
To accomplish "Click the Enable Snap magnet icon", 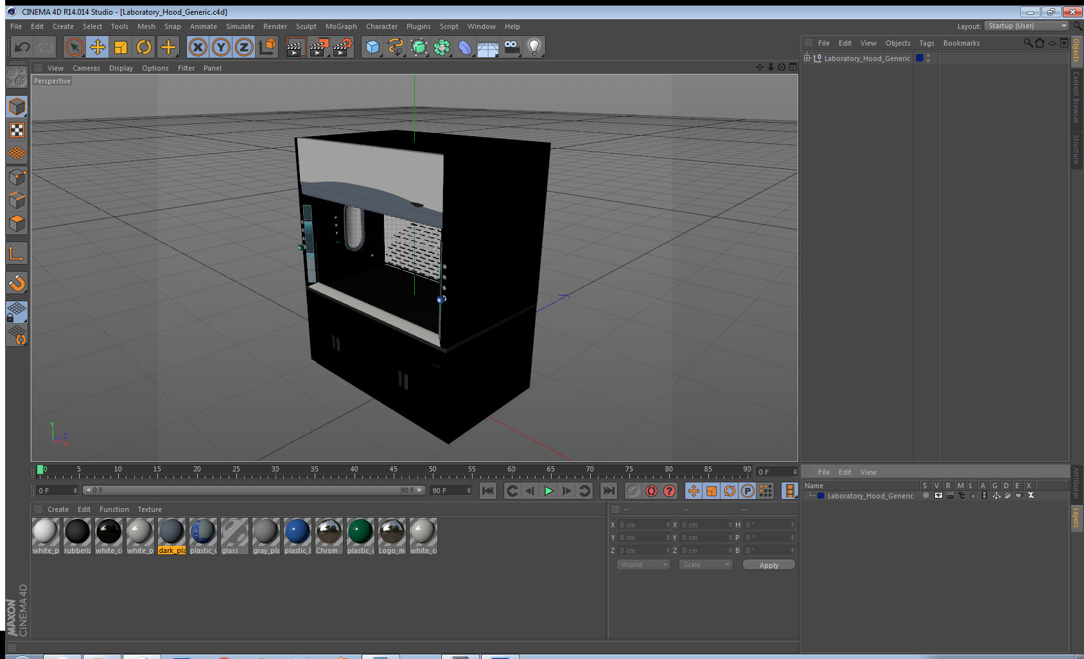I will (17, 283).
